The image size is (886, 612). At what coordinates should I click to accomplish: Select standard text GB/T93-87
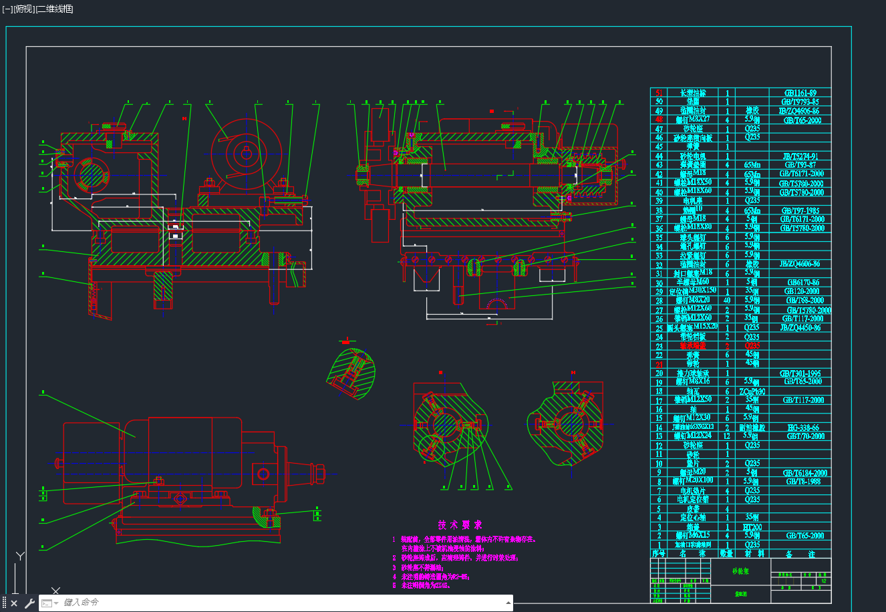click(x=800, y=165)
